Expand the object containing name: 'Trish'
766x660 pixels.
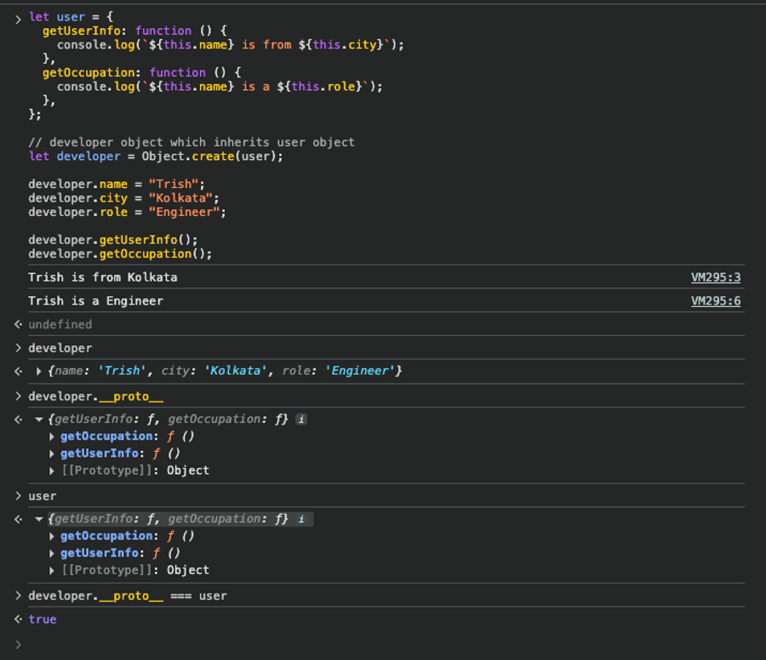pos(39,372)
